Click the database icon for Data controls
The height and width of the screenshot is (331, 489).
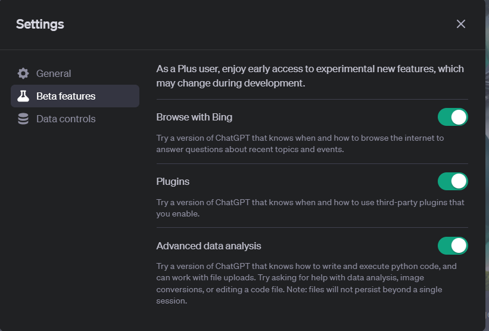pos(23,119)
